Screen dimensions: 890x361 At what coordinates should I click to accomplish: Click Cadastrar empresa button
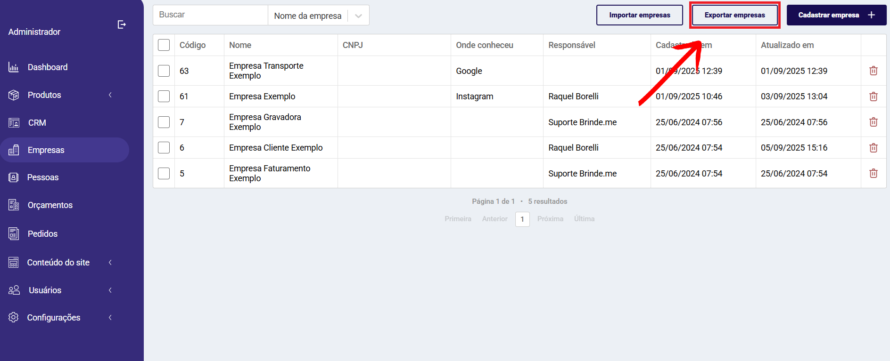836,15
